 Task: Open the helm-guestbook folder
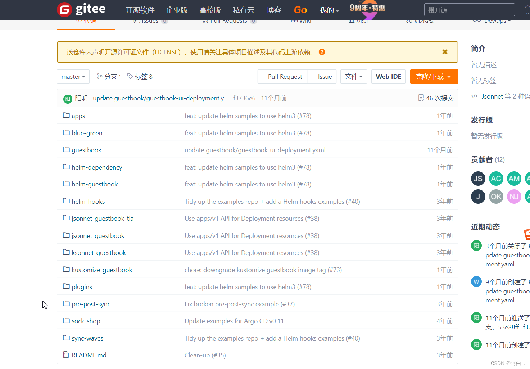(x=95, y=184)
